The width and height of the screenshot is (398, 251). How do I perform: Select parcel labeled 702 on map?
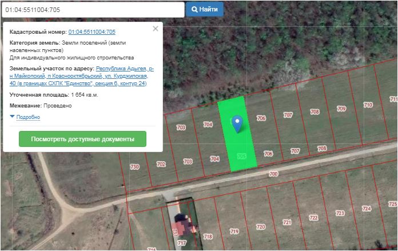click(x=161, y=164)
